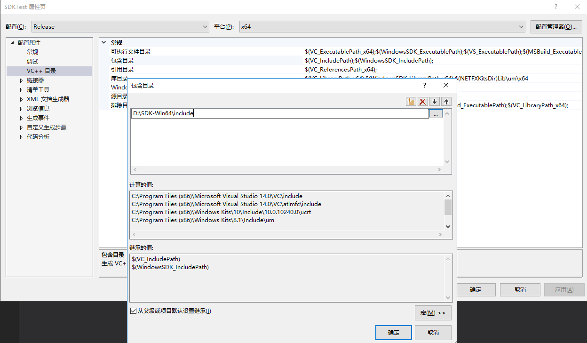Expand the 清单工具 tree node
The image size is (587, 343).
21,90
